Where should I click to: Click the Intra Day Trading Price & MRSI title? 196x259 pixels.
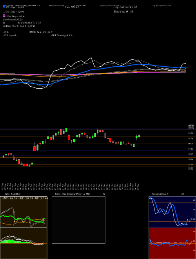click(80, 194)
